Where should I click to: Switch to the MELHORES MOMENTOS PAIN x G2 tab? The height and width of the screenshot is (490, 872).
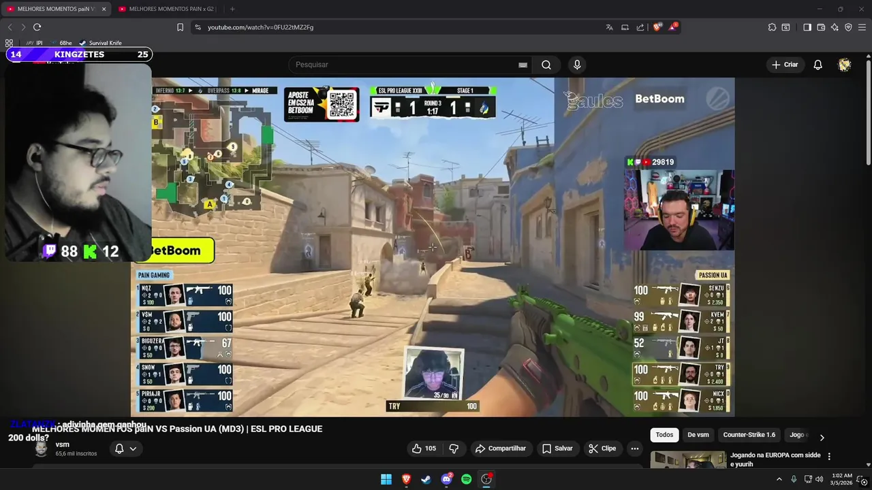167,9
